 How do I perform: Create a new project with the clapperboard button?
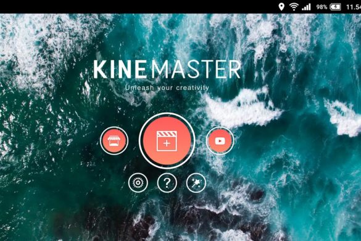tap(167, 141)
